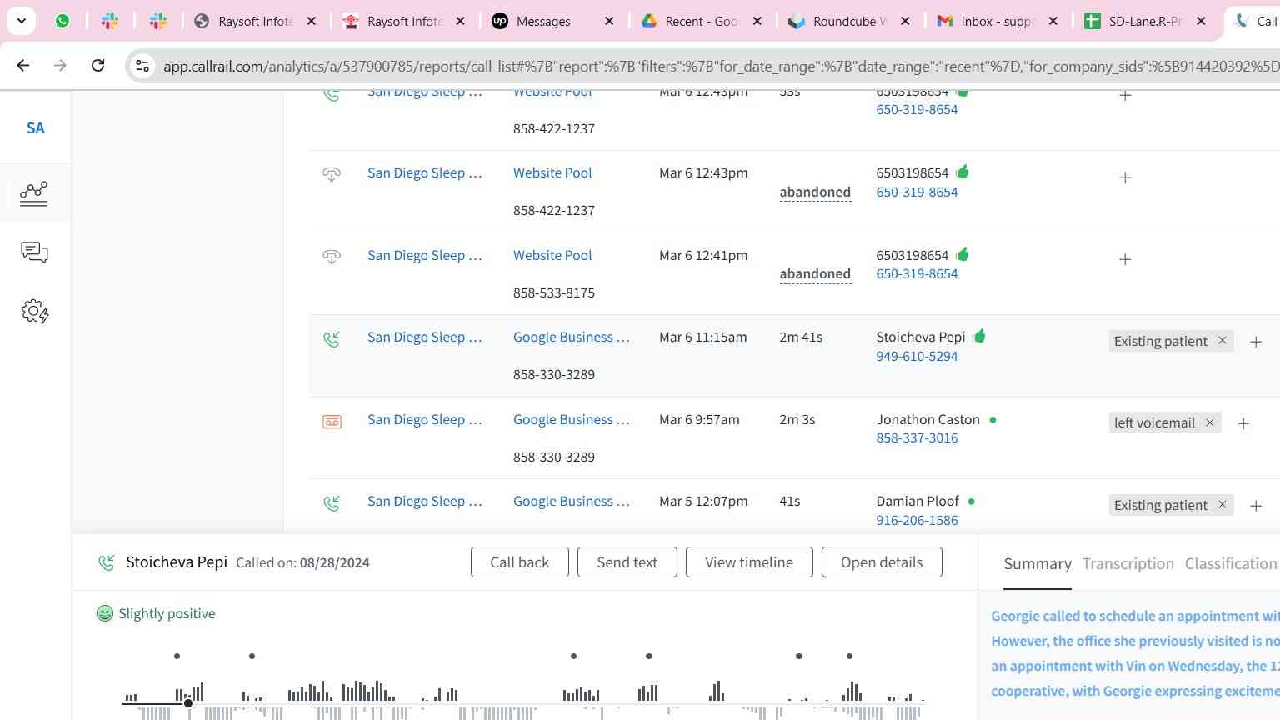Click the SA account logo
Viewport: 1280px width, 720px height.
(35, 127)
